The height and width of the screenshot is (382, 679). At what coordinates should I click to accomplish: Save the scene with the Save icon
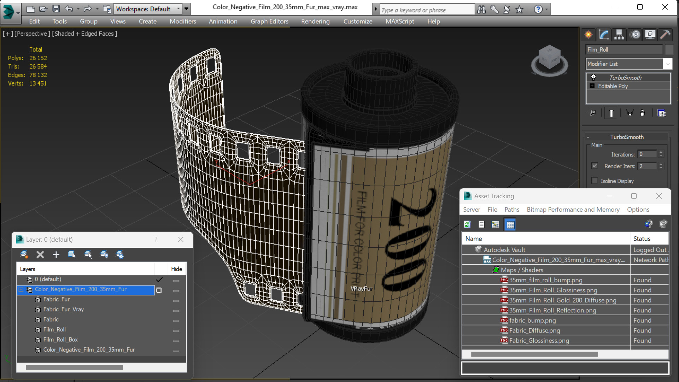pyautogui.click(x=56, y=9)
